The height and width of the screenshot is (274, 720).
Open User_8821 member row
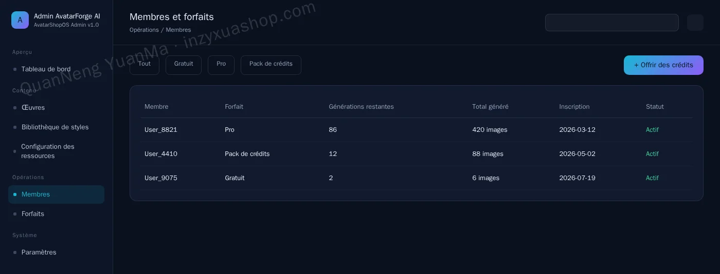pyautogui.click(x=417, y=130)
